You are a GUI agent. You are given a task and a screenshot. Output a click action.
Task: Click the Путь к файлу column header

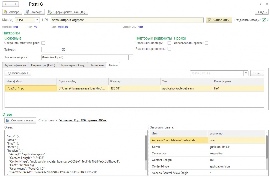pos(83,82)
